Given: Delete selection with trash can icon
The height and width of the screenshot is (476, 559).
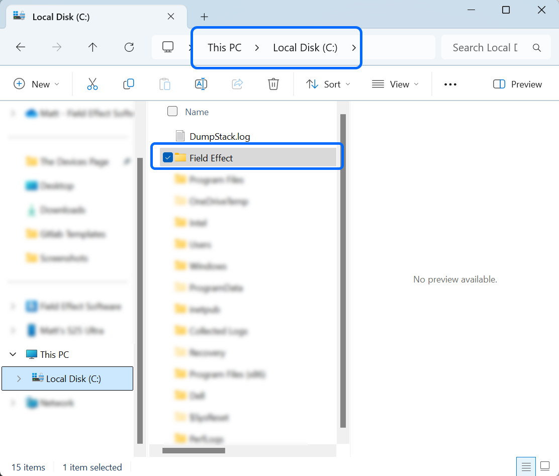Looking at the screenshot, I should point(273,84).
